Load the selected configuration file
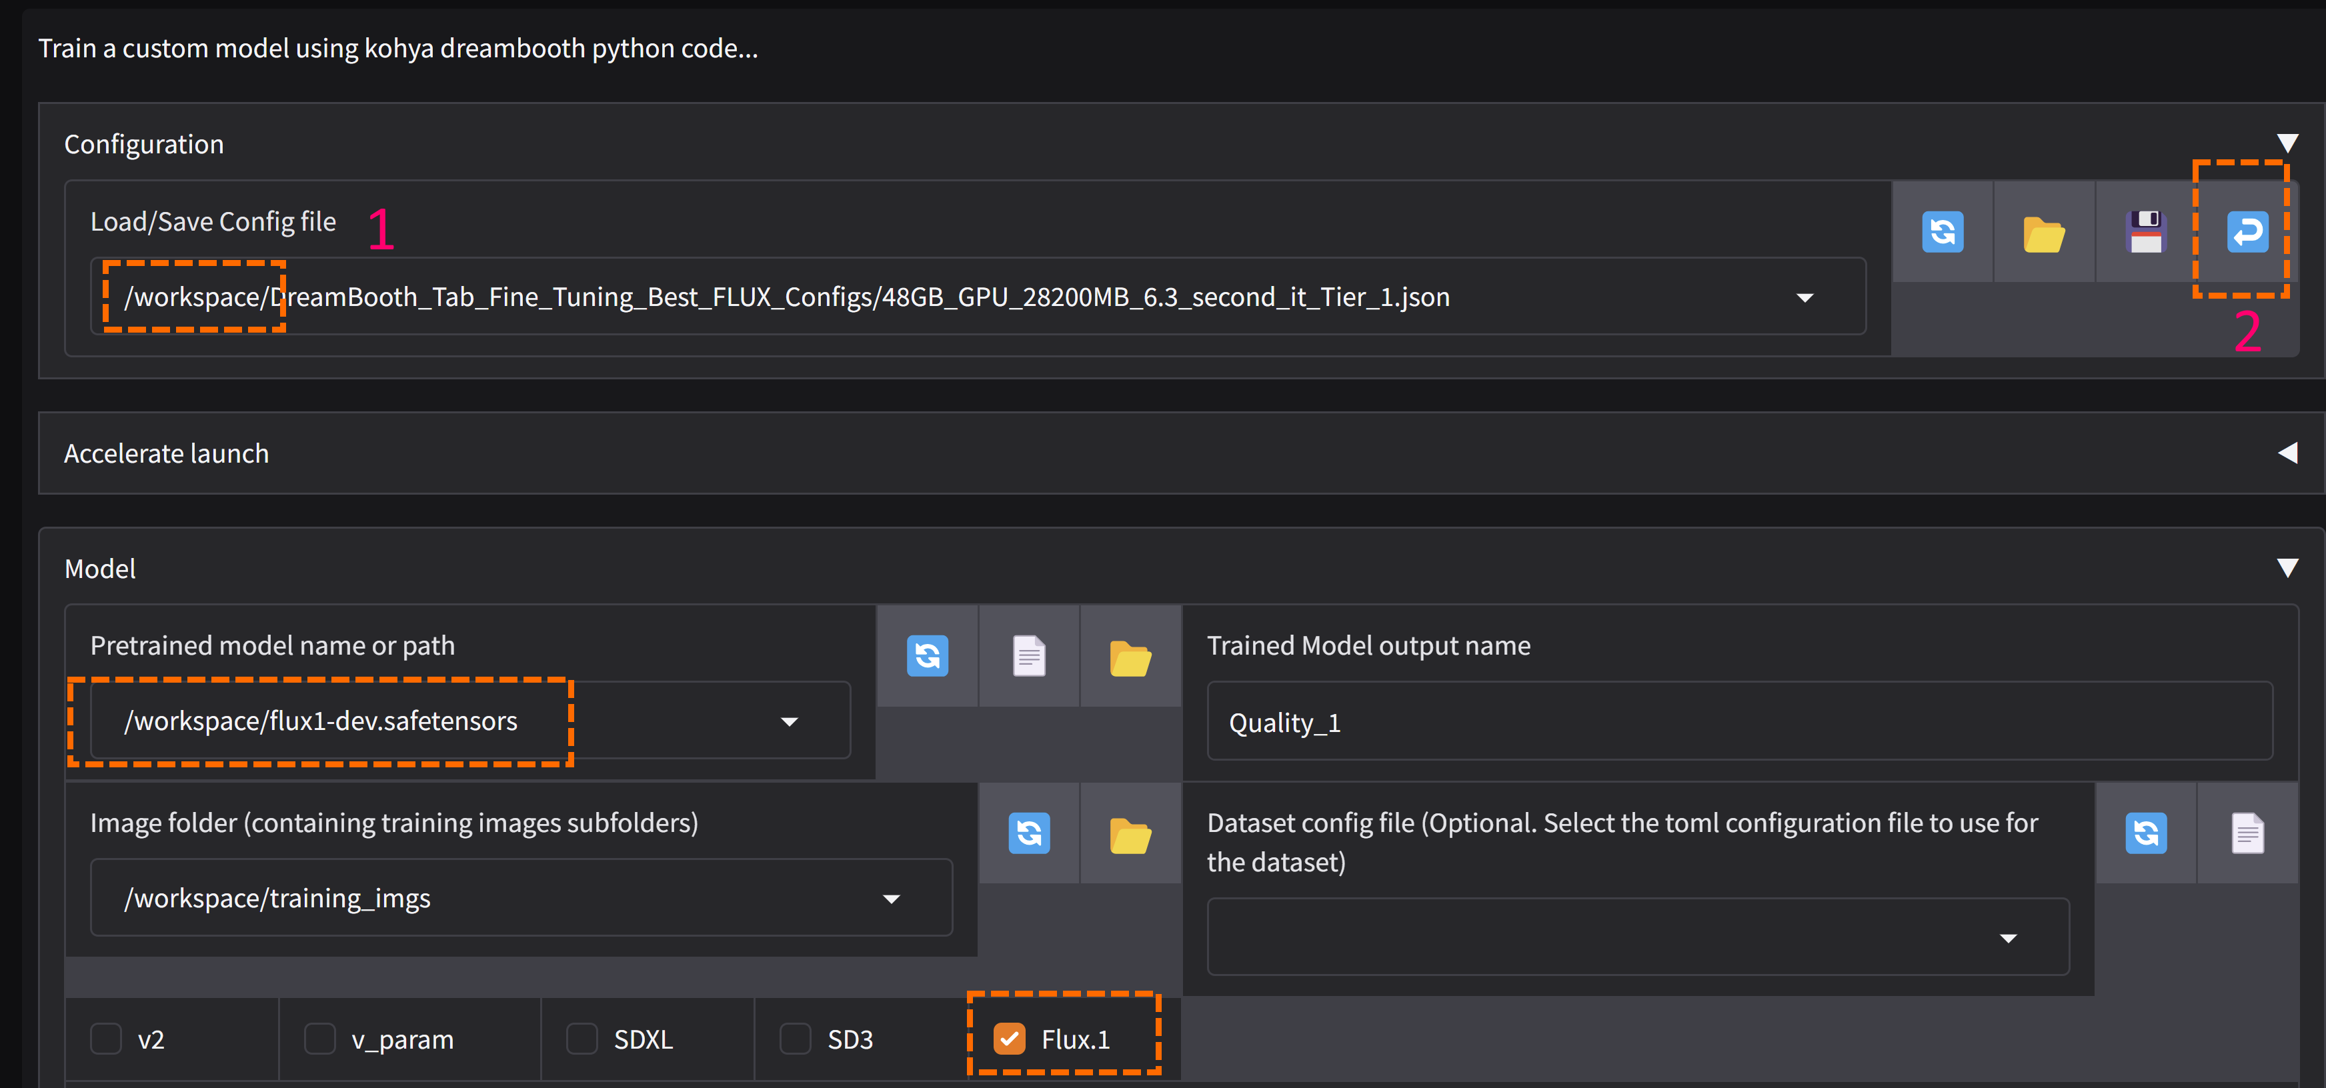Viewport: 2326px width, 1088px height. point(2247,232)
